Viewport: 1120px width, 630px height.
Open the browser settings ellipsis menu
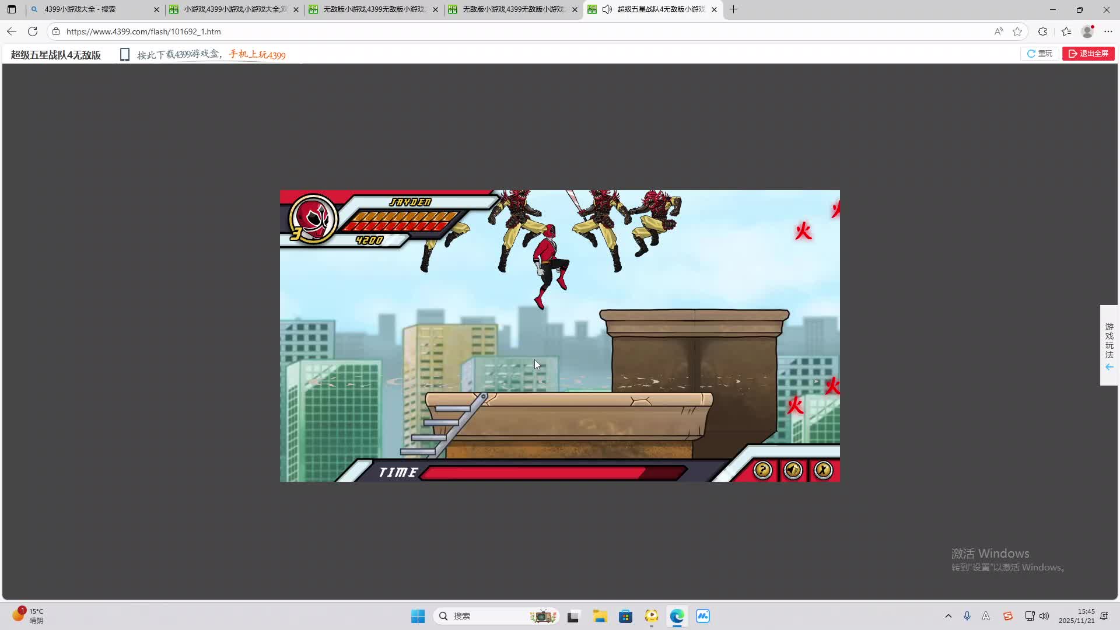(1108, 32)
